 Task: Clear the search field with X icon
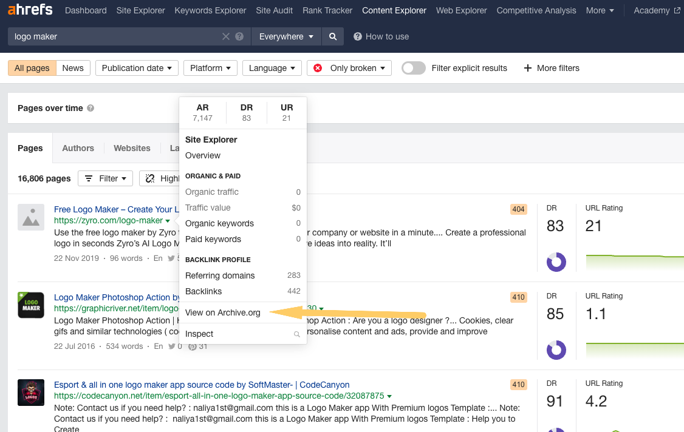pos(226,36)
